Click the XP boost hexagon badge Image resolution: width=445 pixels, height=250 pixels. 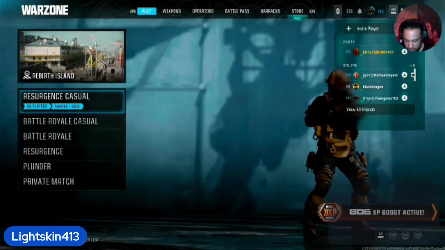click(330, 212)
